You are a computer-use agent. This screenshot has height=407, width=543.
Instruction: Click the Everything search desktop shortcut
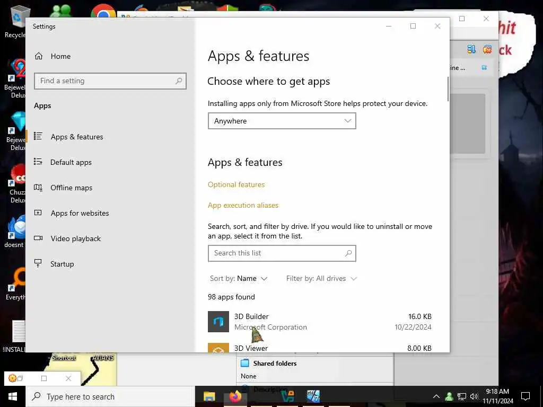tap(16, 284)
